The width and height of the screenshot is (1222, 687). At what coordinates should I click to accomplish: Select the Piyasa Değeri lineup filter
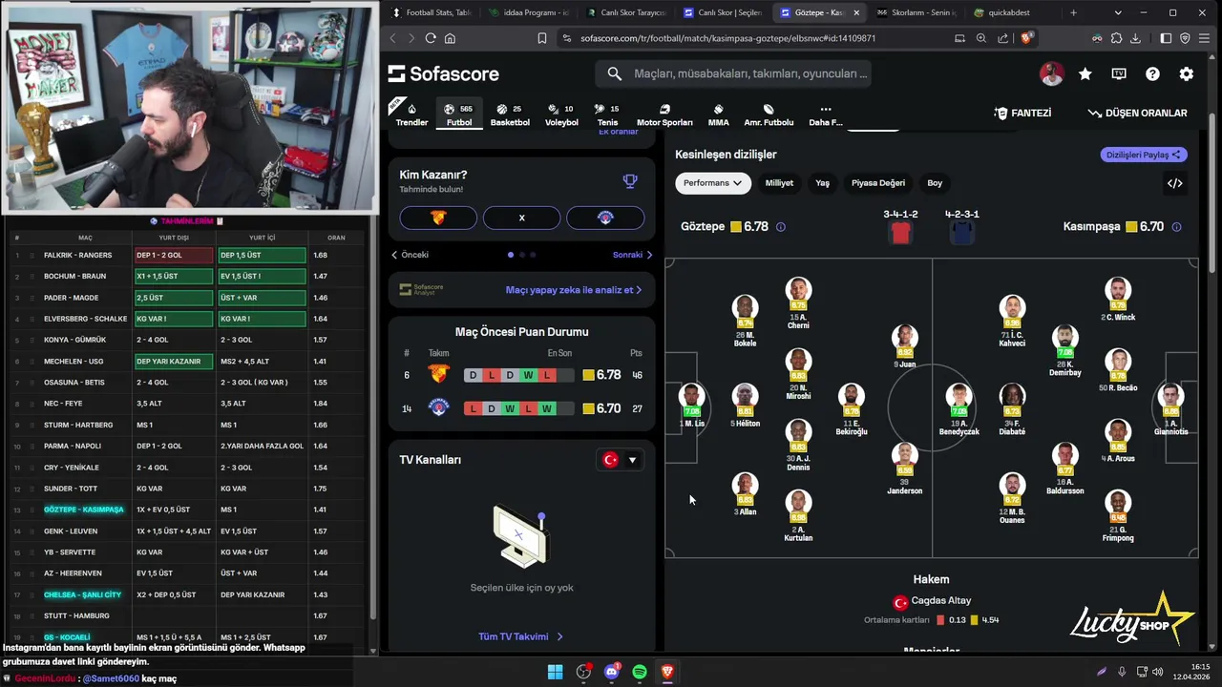tap(878, 183)
